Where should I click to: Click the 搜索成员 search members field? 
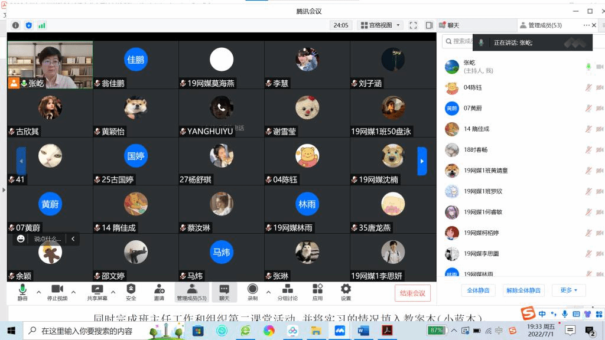[462, 41]
